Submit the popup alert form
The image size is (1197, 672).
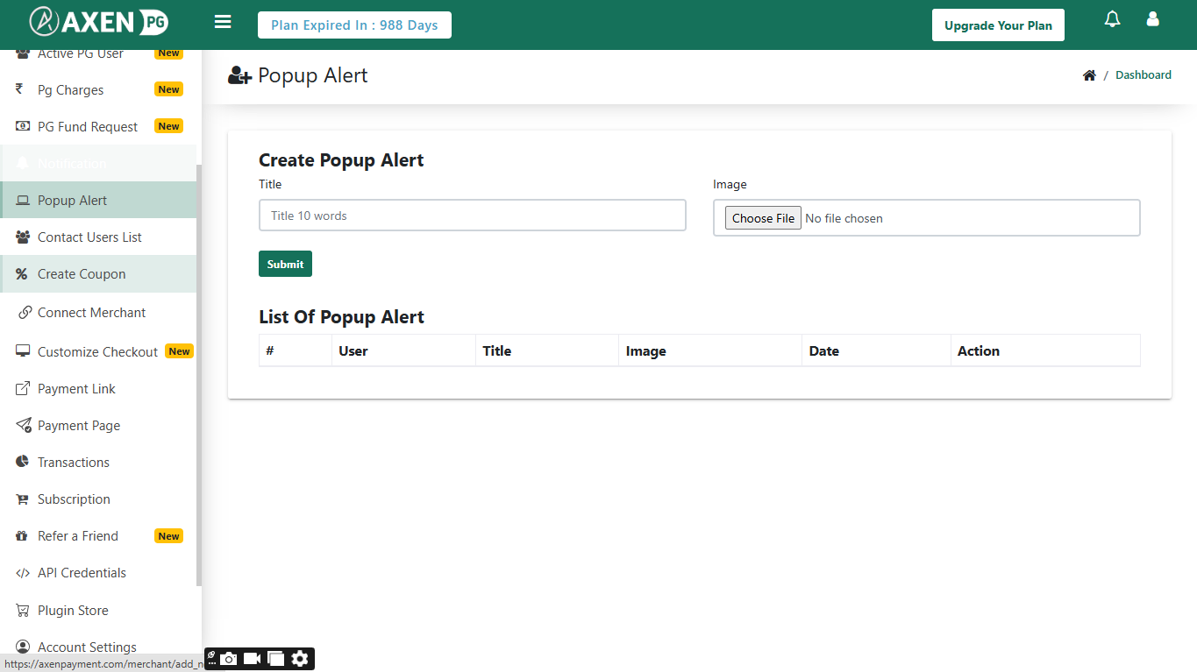click(285, 264)
